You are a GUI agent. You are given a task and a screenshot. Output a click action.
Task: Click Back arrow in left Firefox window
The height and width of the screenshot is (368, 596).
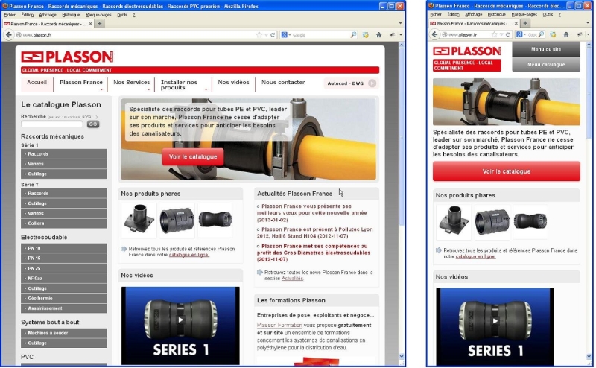(8, 34)
